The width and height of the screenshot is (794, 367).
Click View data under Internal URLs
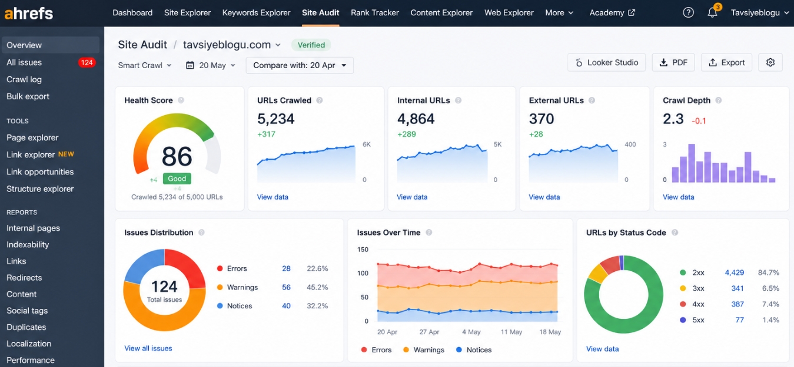pyautogui.click(x=412, y=197)
